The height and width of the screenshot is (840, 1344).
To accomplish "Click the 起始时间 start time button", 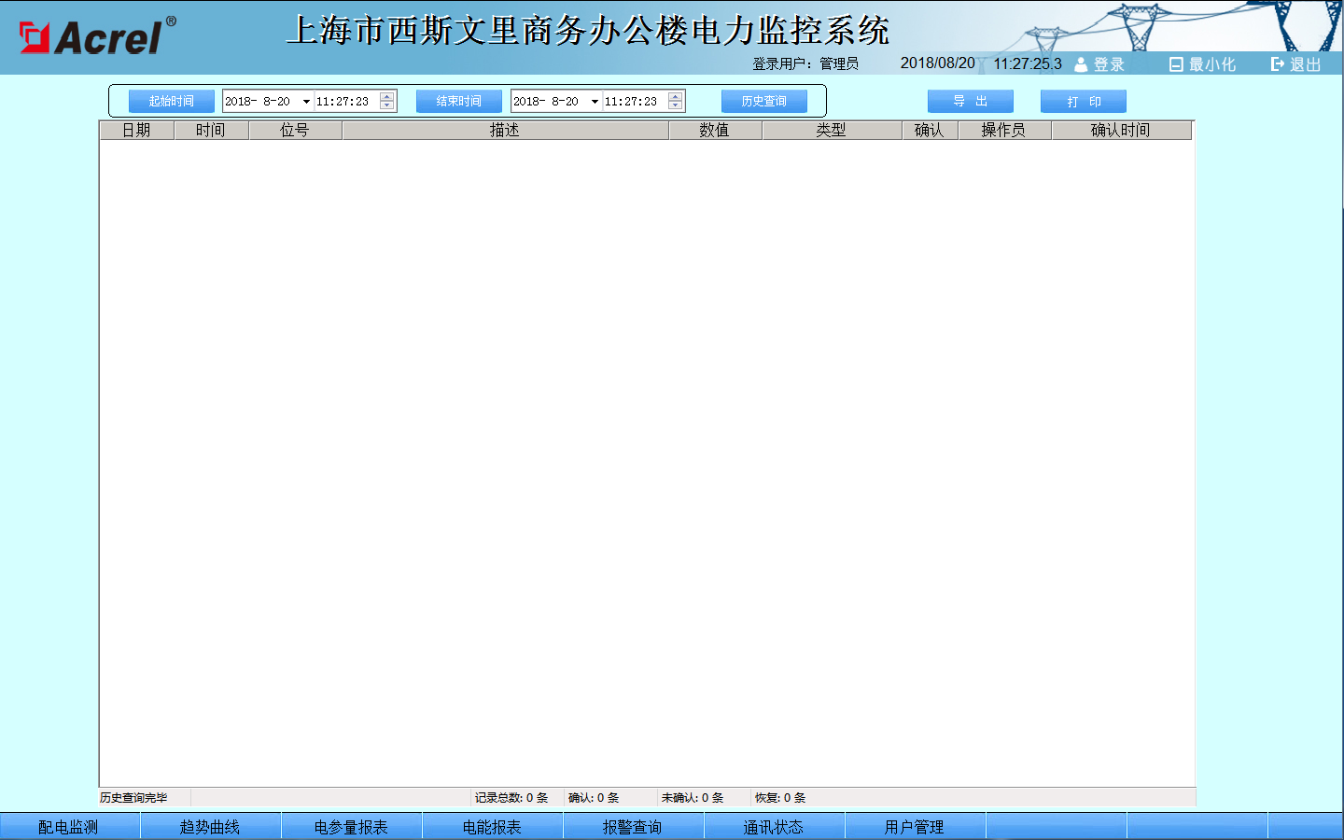I will 172,101.
